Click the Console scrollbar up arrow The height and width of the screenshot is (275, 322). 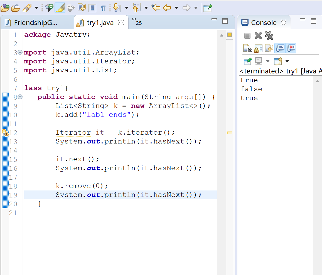pyautogui.click(x=317, y=81)
